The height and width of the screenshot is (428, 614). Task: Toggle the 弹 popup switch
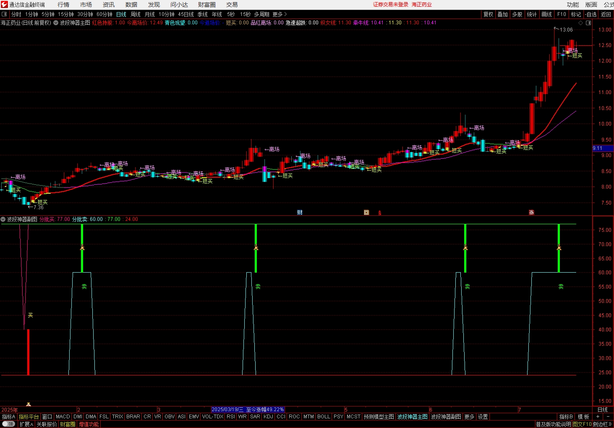pyautogui.click(x=8, y=424)
